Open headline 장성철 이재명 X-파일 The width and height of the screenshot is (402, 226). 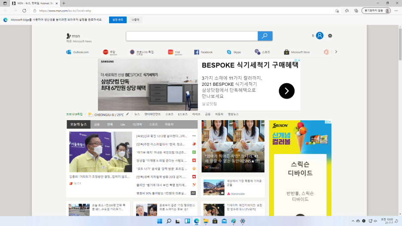point(161,160)
